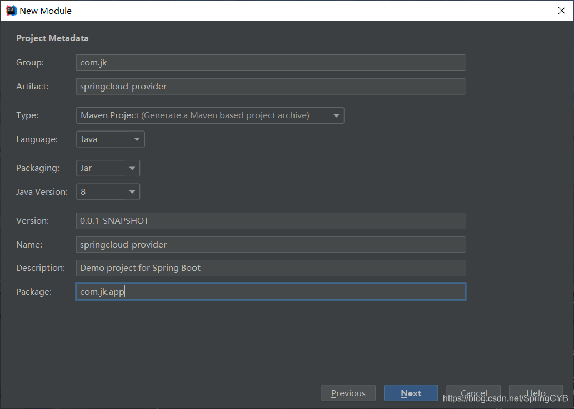This screenshot has width=574, height=409.
Task: Click the "Version:" label
Action: pyautogui.click(x=33, y=221)
